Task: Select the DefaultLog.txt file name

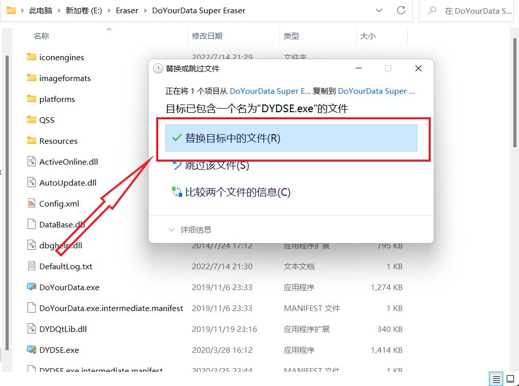Action: coord(65,266)
